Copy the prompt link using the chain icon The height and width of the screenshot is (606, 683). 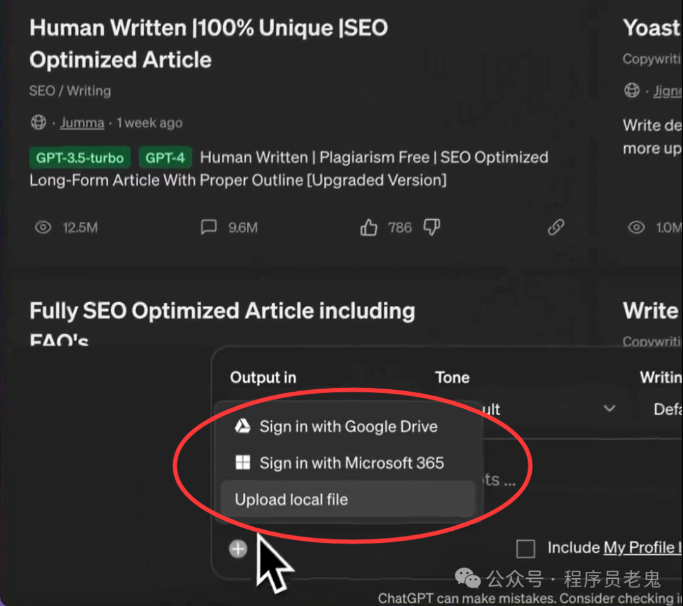coord(556,227)
